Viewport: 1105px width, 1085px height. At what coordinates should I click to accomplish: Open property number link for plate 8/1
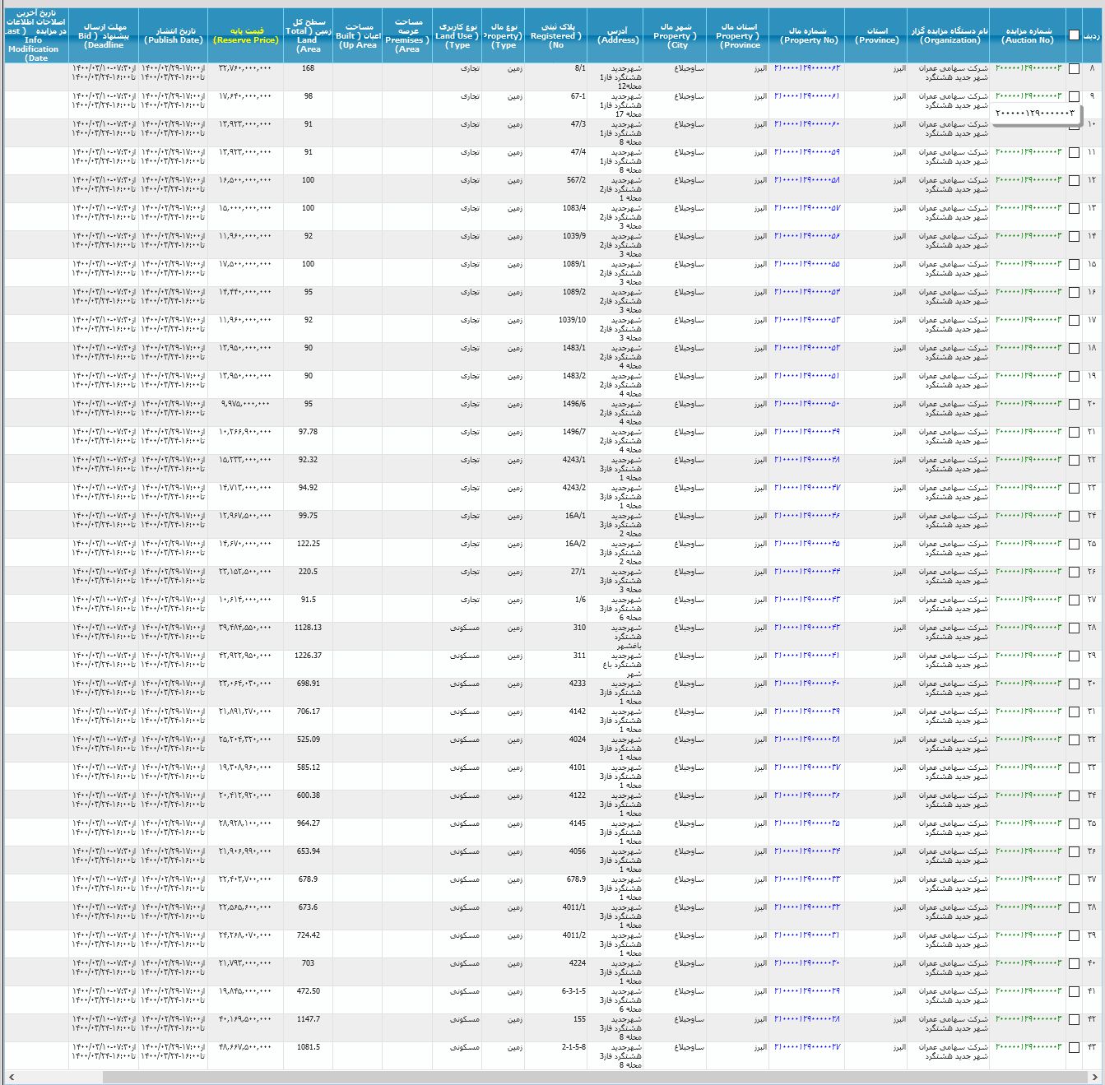tap(807, 68)
